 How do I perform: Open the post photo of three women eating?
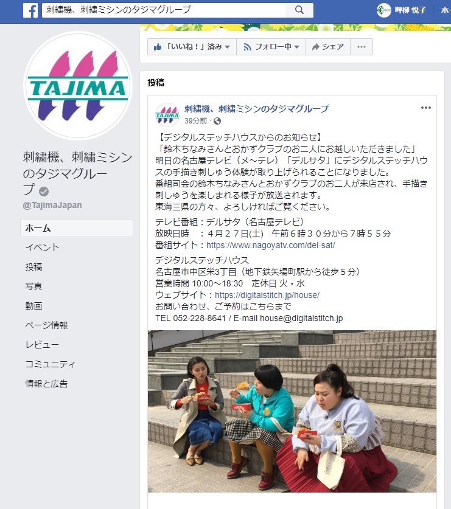292,411
